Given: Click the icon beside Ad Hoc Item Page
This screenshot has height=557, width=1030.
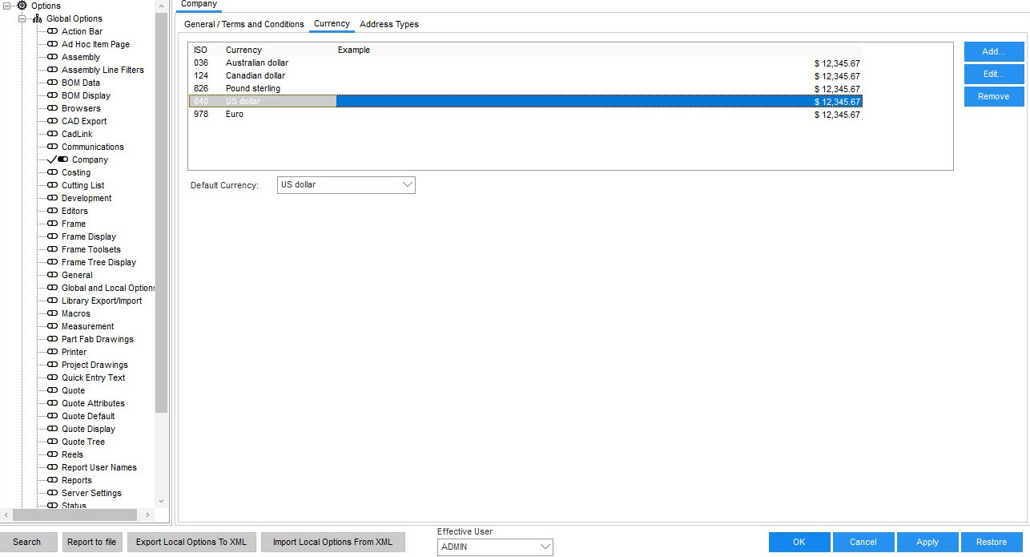Looking at the screenshot, I should coord(53,44).
